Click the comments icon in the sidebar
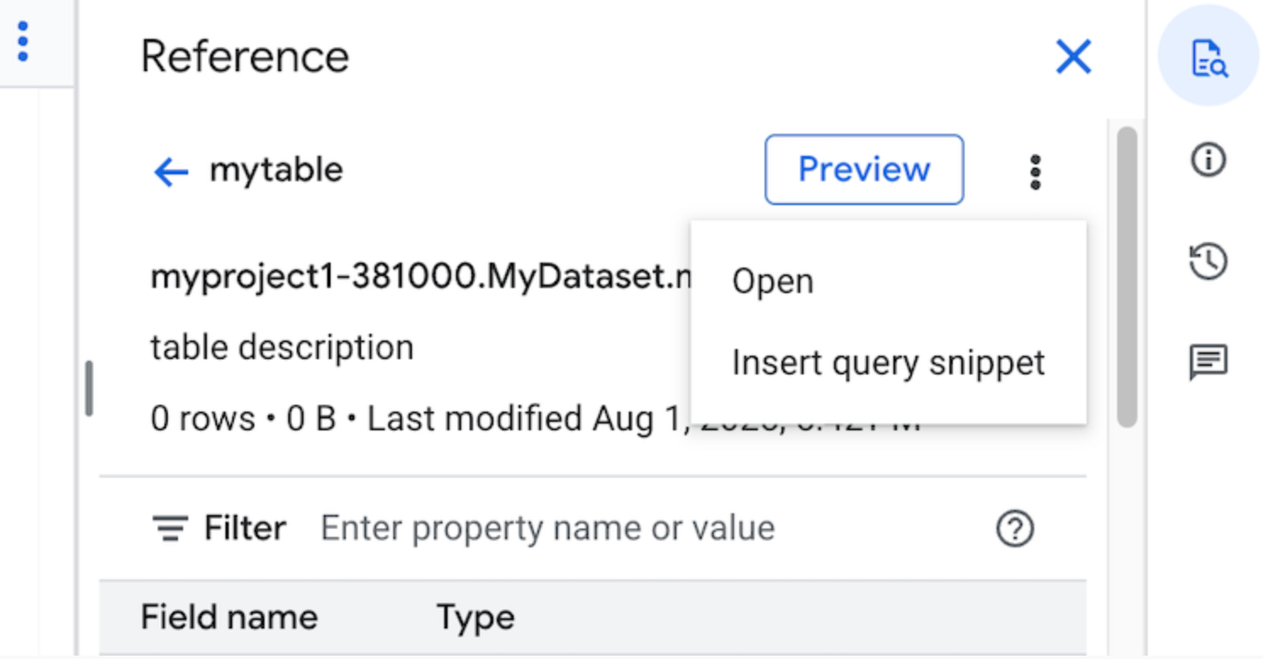Viewport: 1263px width, 659px height. coord(1207,362)
